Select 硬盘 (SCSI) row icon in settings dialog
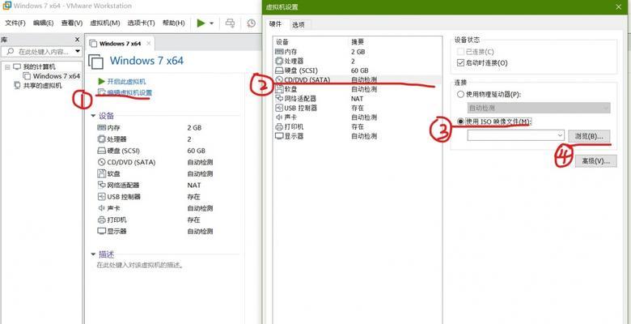 (279, 70)
